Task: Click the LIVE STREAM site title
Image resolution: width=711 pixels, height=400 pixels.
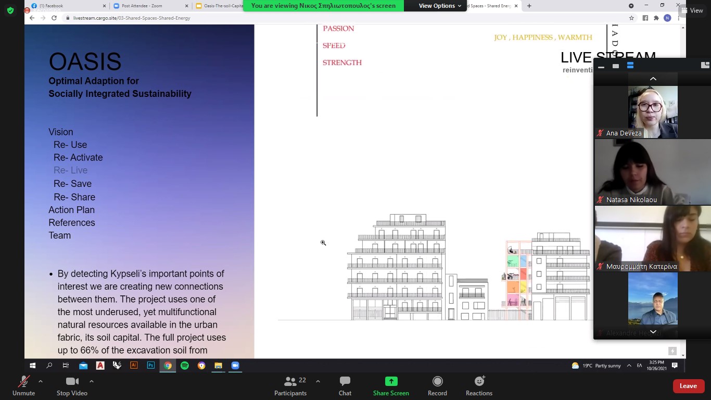Action: [608, 58]
